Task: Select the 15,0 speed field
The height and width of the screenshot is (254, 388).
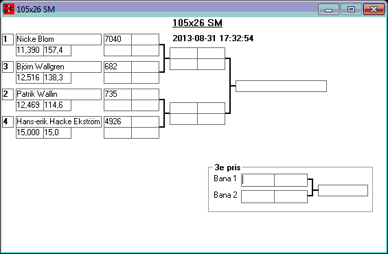Action: click(58, 132)
